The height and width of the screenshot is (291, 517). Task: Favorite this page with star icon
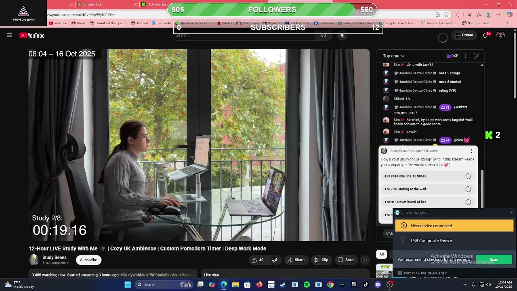coord(446,15)
